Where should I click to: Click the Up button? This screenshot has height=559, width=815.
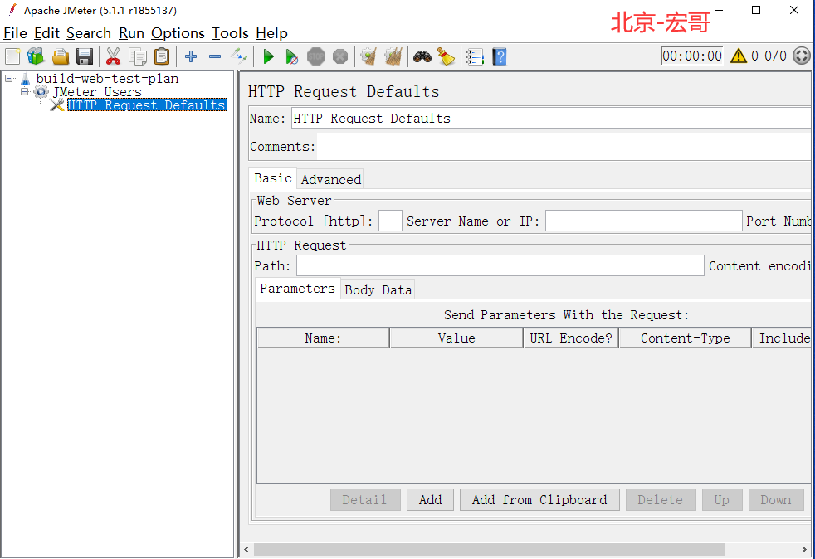pyautogui.click(x=722, y=500)
